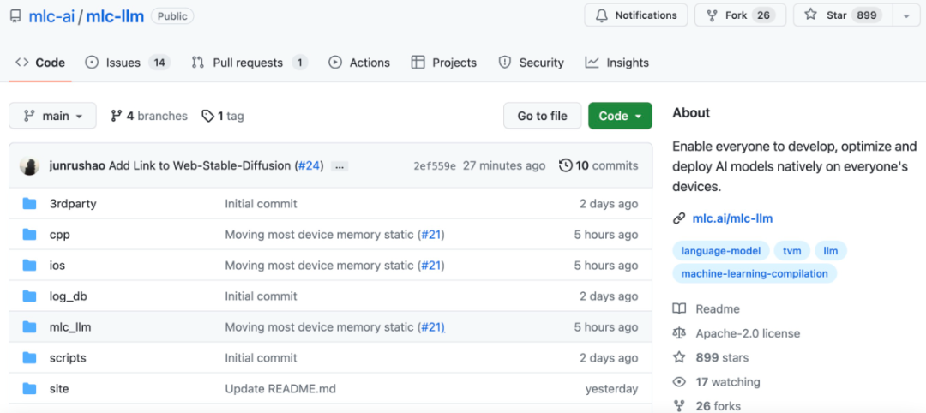This screenshot has width=926, height=413.
Task: Click the Star icon to star repository
Action: tap(811, 15)
